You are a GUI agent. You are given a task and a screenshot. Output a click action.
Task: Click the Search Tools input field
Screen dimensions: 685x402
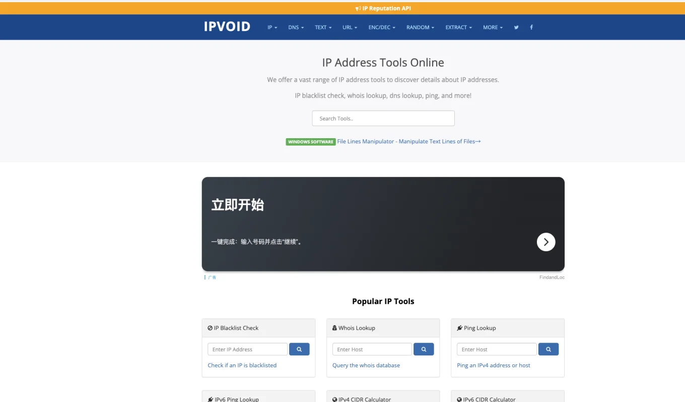[x=383, y=118]
